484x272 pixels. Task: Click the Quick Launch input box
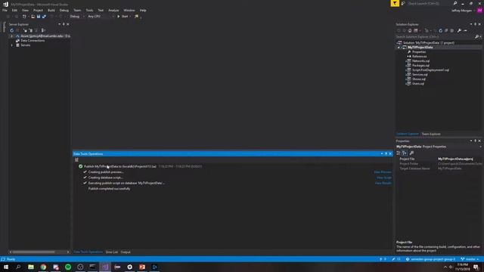pyautogui.click(x=430, y=3)
